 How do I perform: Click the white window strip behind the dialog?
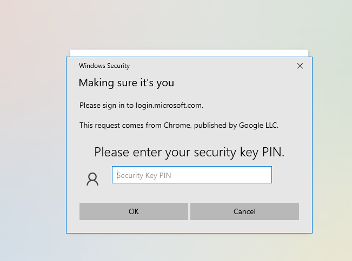[189, 53]
